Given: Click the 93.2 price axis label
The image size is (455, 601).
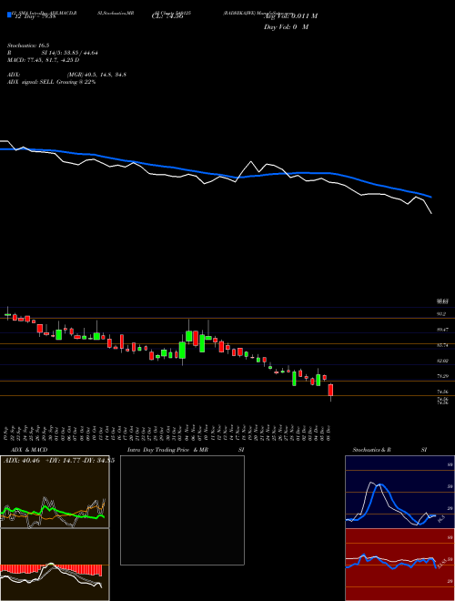Looking at the screenshot, I should 441,314.
